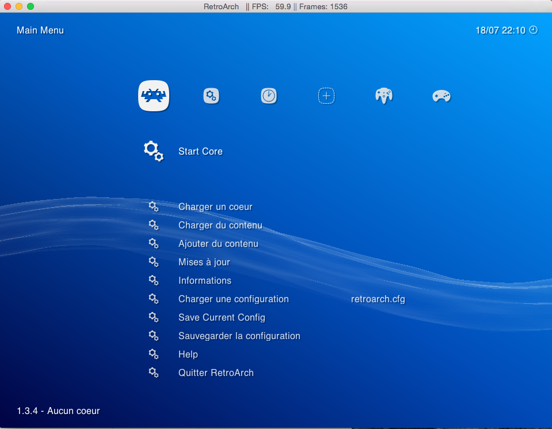
Task: Open the Add content plus tab icon
Action: coord(326,96)
